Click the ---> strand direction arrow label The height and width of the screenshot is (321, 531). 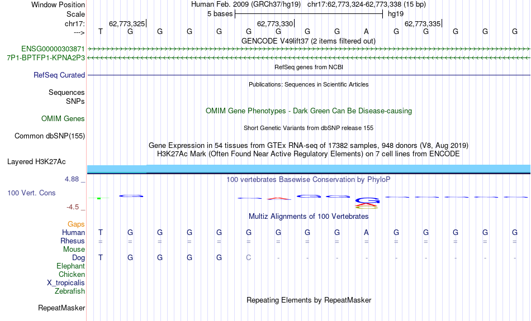click(x=79, y=32)
